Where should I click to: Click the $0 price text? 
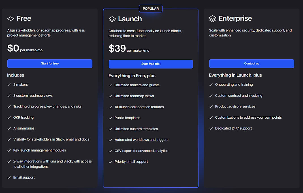[13, 48]
